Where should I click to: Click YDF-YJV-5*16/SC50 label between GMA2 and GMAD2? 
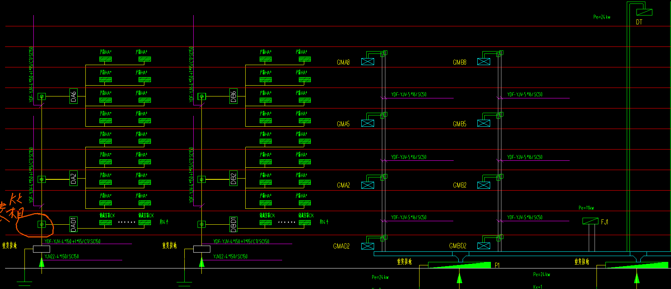point(409,218)
